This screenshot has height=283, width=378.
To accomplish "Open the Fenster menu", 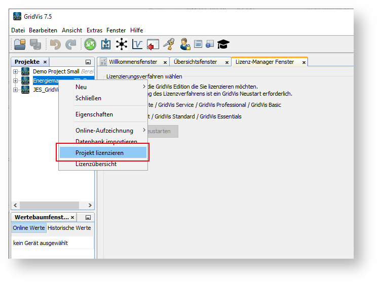I will pyautogui.click(x=116, y=30).
